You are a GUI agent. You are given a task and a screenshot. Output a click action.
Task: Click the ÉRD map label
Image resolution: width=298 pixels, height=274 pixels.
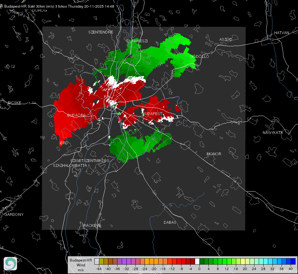tap(64, 143)
